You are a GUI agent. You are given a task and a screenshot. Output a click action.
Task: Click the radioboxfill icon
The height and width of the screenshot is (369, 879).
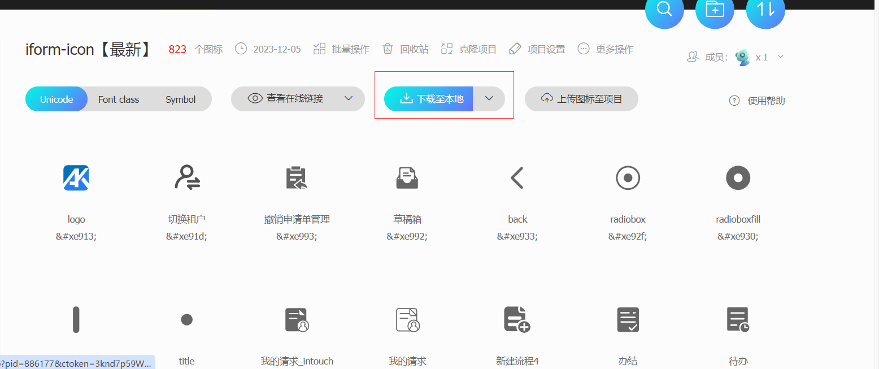point(738,178)
